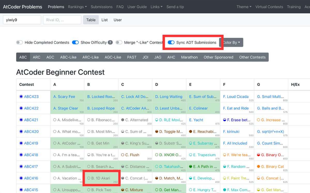Toggle Merge "-Like" Contest switch
Image resolution: width=310 pixels, height=193 pixels.
119,42
